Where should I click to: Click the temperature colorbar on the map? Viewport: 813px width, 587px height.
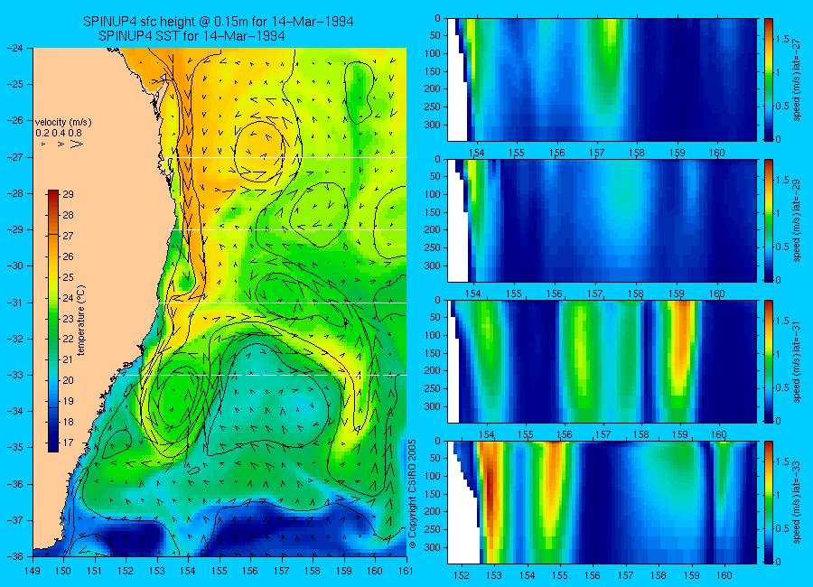[x=53, y=321]
